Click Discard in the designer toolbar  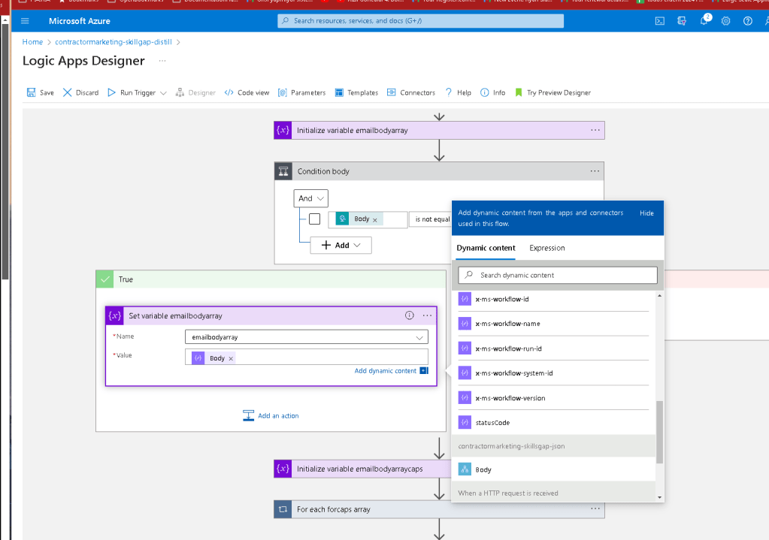coord(81,92)
